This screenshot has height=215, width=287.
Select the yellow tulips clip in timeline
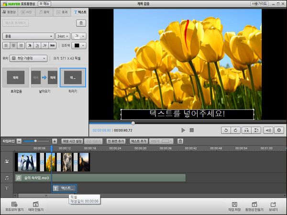pyautogui.click(x=50, y=162)
